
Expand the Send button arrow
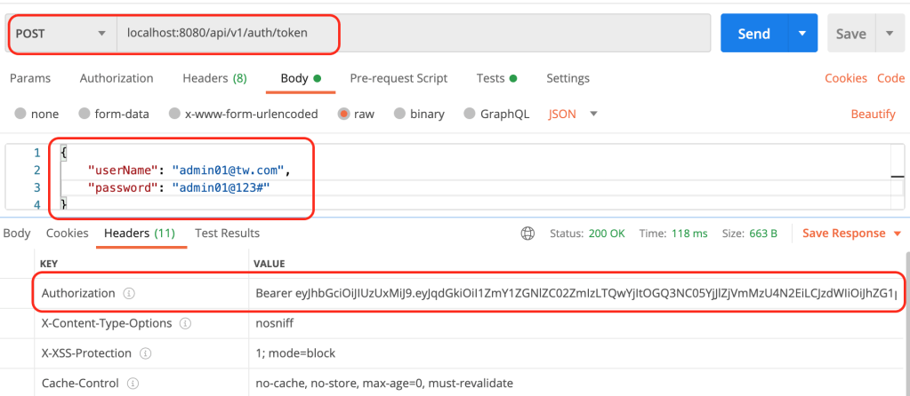pyautogui.click(x=802, y=34)
